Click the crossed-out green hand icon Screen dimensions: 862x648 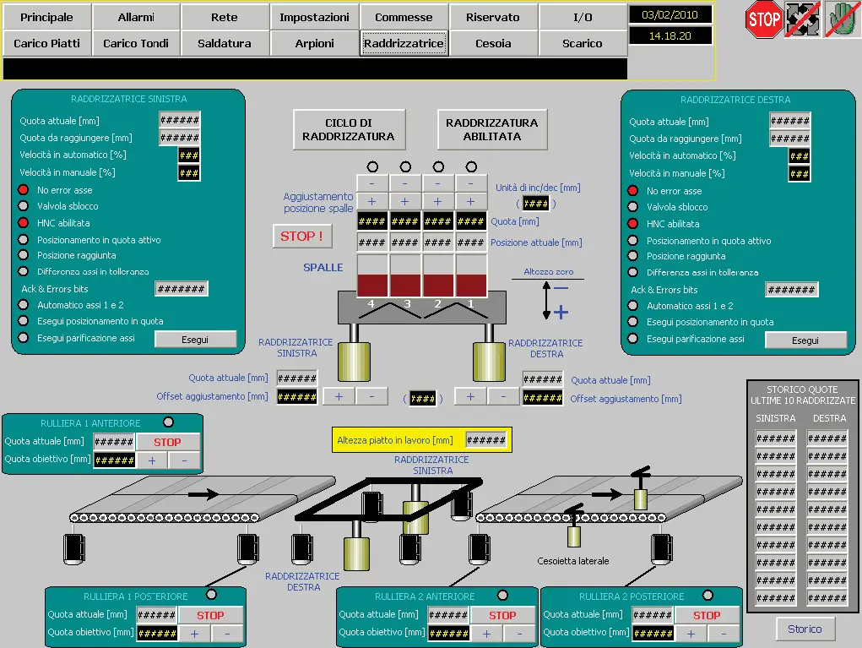click(841, 19)
